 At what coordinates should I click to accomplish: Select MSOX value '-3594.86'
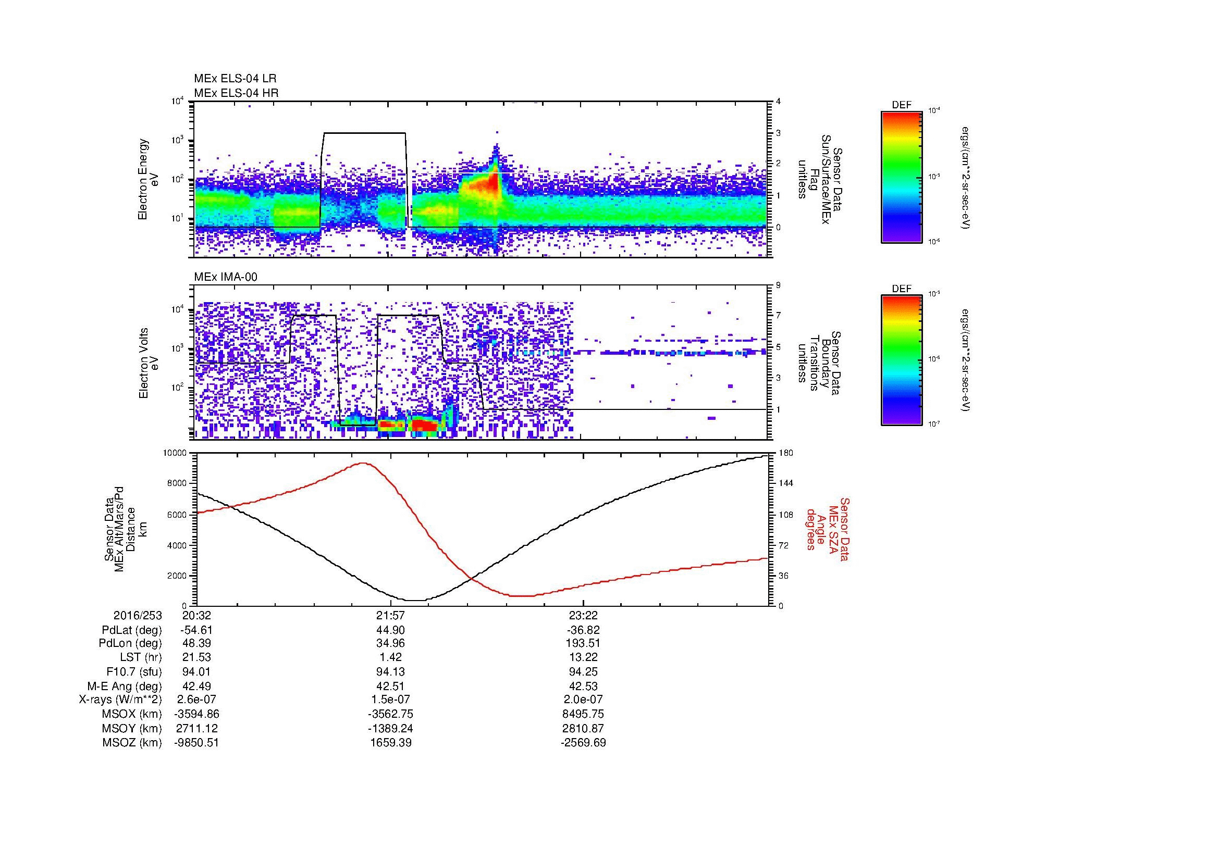196,714
